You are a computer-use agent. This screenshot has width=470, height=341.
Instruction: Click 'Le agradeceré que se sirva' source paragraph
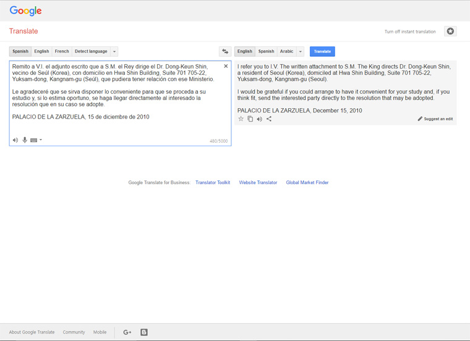(109, 98)
